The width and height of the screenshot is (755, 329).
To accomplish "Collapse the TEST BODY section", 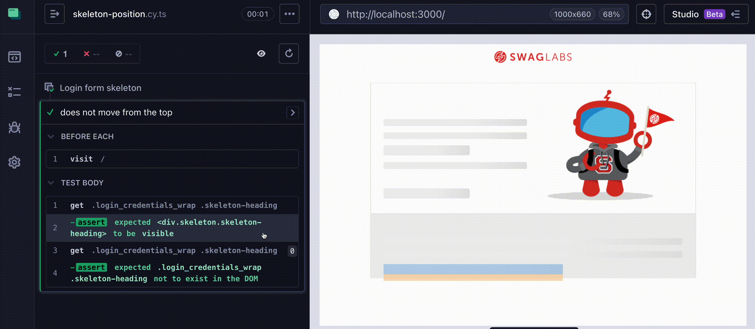I will pyautogui.click(x=51, y=183).
